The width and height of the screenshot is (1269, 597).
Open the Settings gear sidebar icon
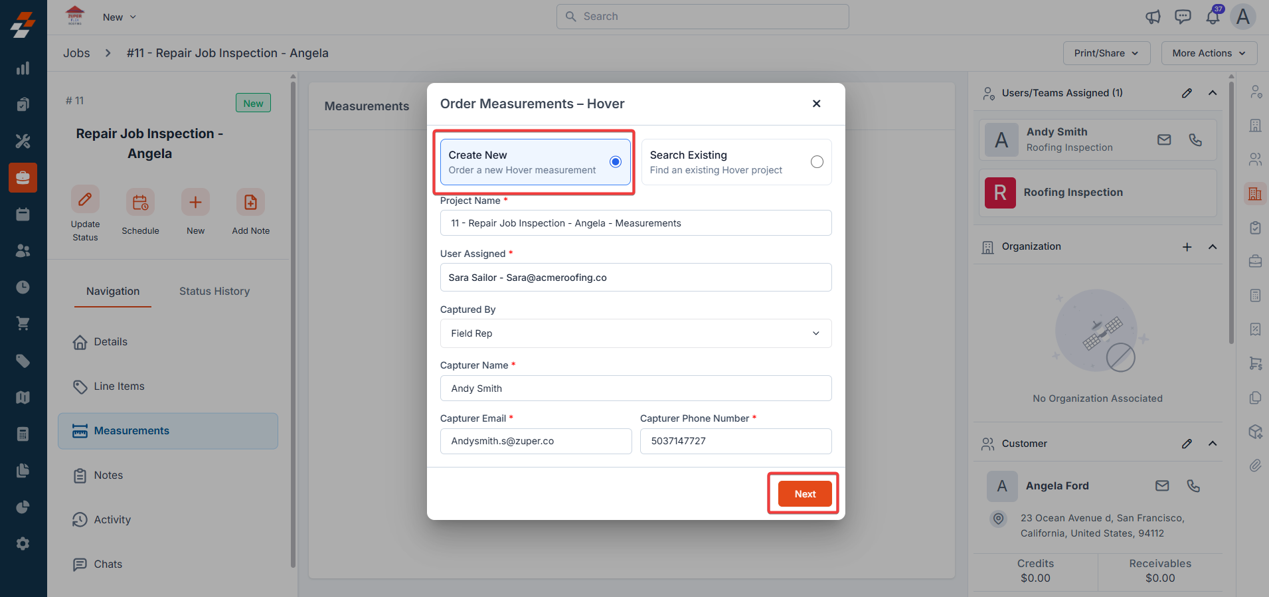23,543
